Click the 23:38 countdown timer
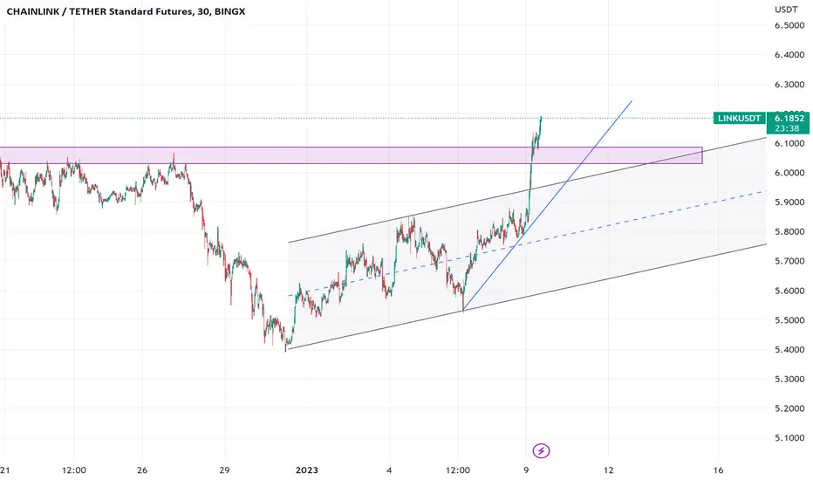813x480 pixels. pos(787,128)
